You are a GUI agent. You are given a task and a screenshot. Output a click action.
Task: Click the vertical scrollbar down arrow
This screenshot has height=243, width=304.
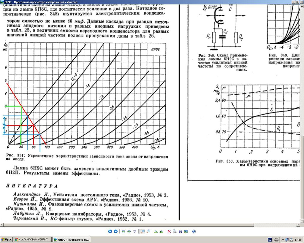click(302, 221)
